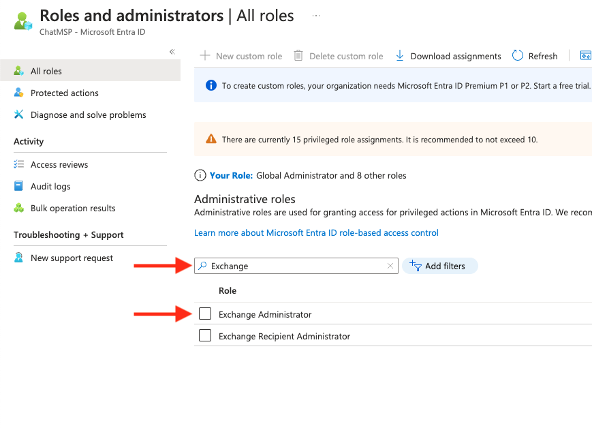
Task: Open Bulk operation results
Action: tap(73, 208)
